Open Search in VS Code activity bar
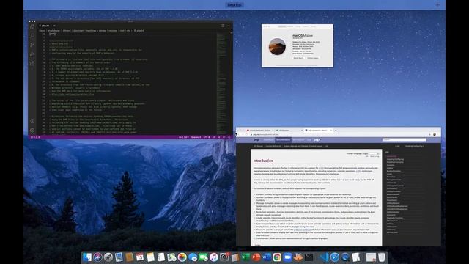 32,36
